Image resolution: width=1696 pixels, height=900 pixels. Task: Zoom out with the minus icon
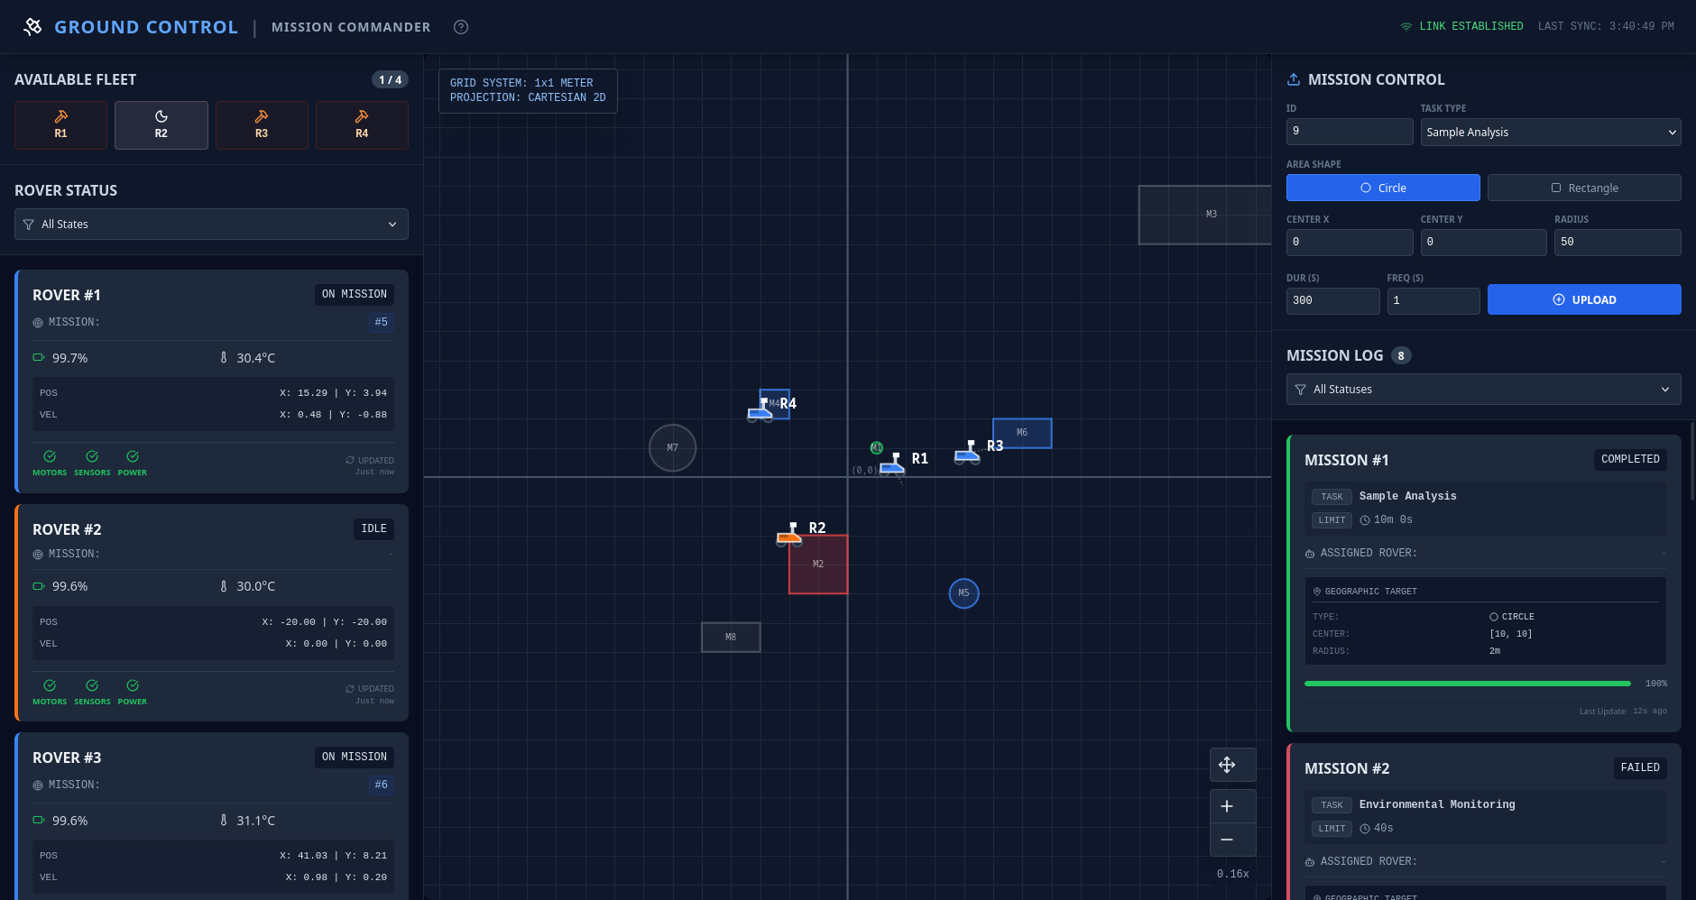point(1227,840)
